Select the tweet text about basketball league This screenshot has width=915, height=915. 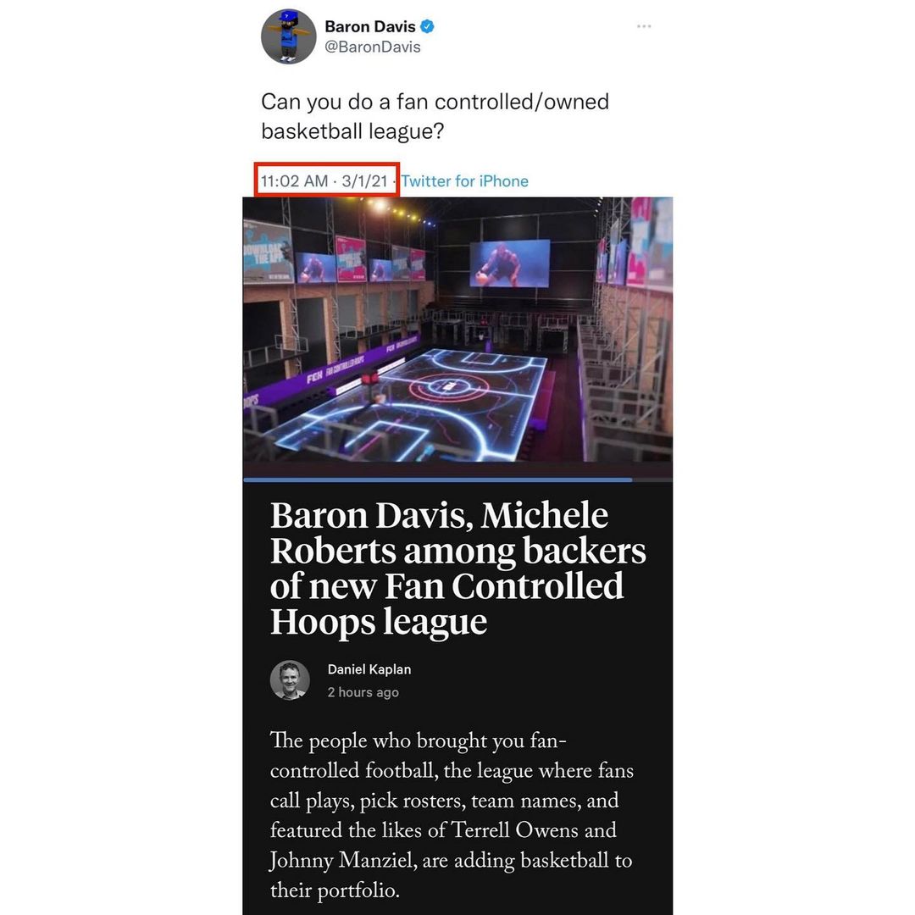tap(435, 116)
